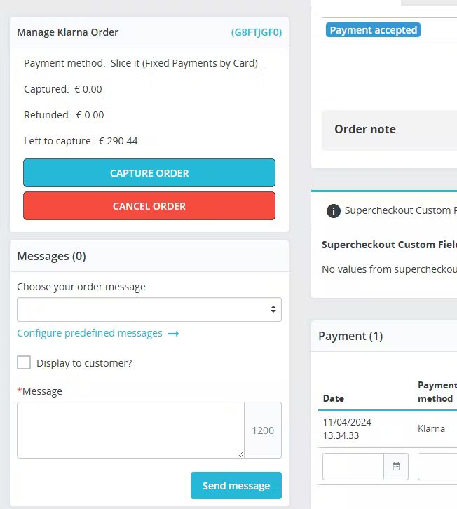457x509 pixels.
Task: Select the Klarna payment row
Action: click(x=388, y=429)
